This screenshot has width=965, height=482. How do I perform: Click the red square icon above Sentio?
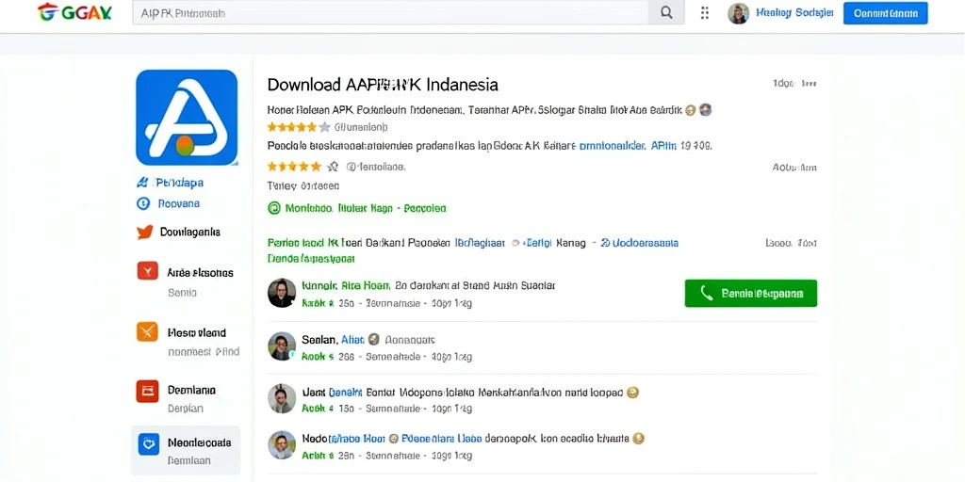click(x=147, y=270)
